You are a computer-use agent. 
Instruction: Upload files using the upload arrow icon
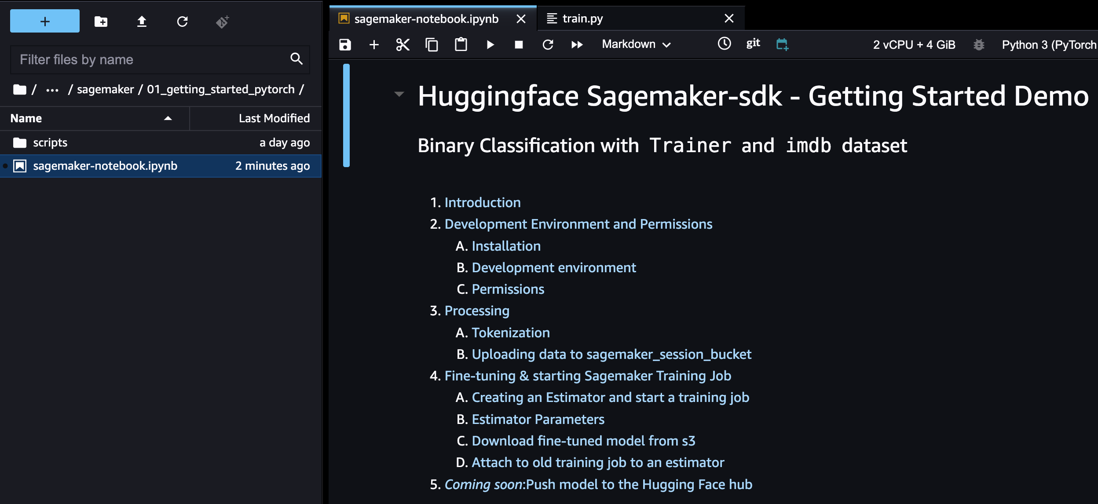click(x=142, y=21)
